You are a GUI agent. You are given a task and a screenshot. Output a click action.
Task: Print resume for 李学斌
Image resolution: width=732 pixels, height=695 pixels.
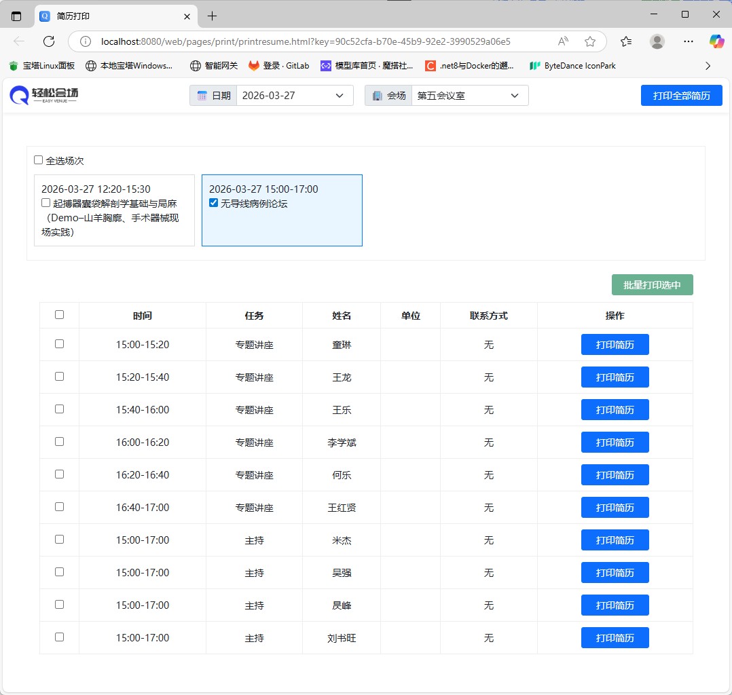615,443
